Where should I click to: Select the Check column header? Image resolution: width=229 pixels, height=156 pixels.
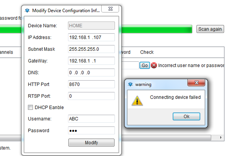coord(147,52)
